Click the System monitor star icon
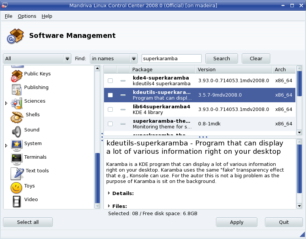The image size is (306, 239). pyautogui.click(x=17, y=145)
